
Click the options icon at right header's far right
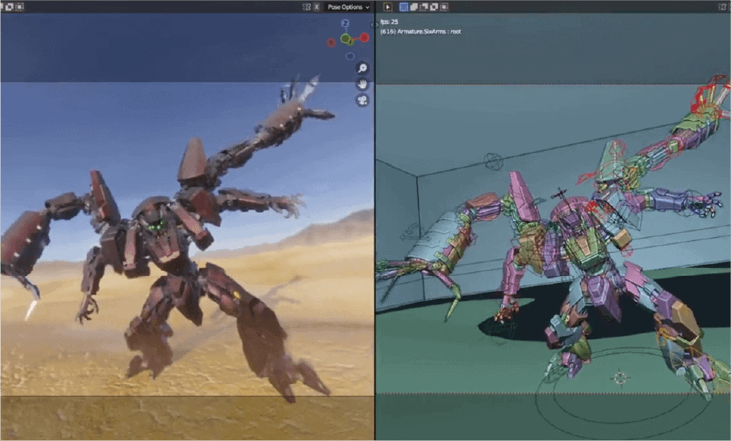[721, 7]
